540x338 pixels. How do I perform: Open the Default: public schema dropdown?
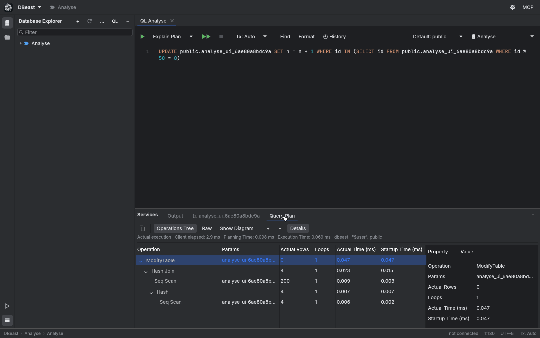tap(437, 37)
